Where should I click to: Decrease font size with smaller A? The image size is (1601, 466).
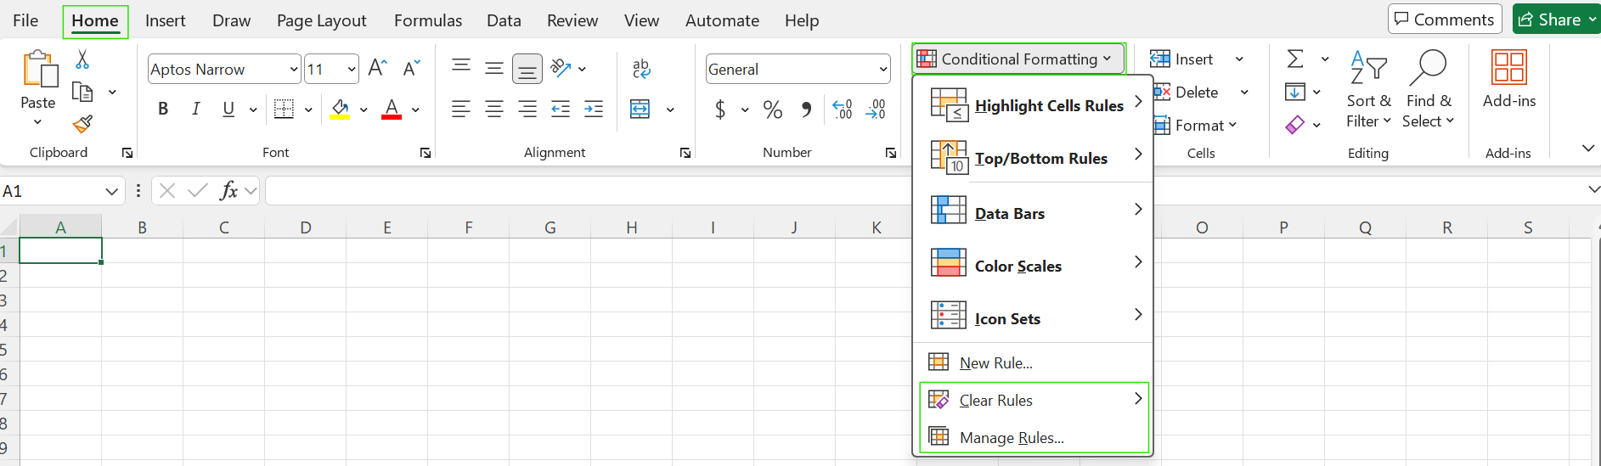[x=412, y=68]
